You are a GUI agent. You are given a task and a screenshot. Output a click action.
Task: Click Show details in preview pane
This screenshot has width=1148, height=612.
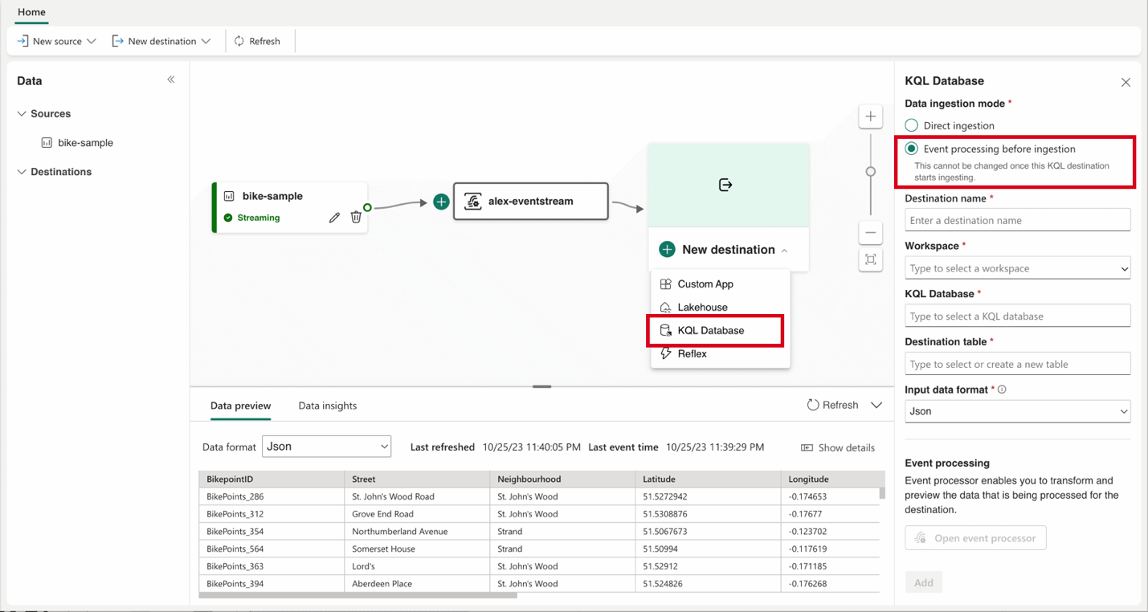coord(838,448)
